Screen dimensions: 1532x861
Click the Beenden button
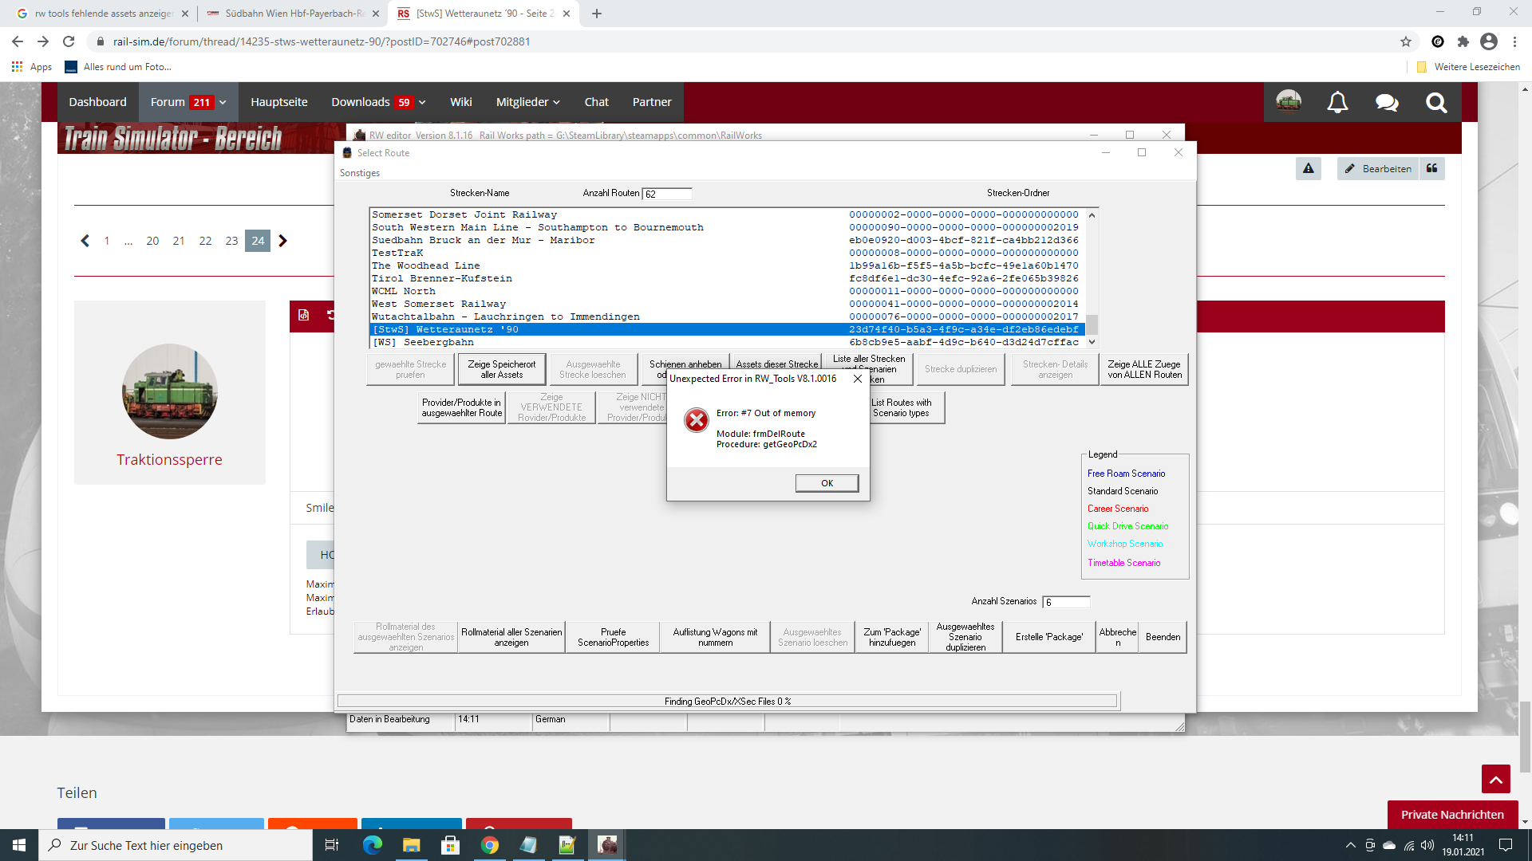click(1163, 637)
